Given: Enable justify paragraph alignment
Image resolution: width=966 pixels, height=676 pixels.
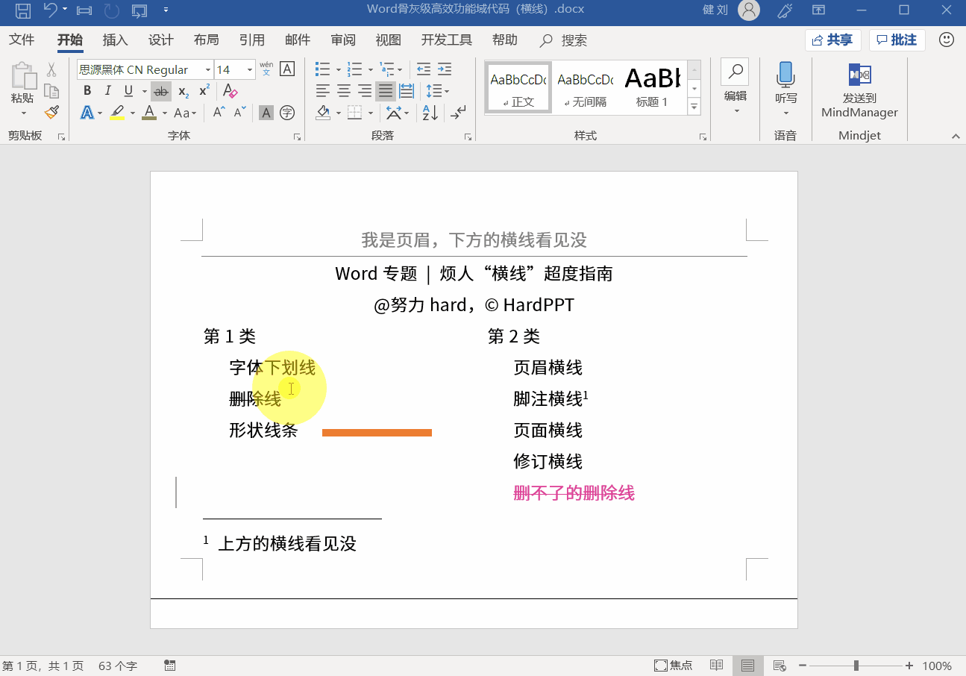Looking at the screenshot, I should (385, 91).
